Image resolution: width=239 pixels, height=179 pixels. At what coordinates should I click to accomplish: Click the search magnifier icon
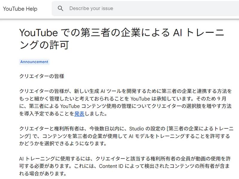click(61, 8)
